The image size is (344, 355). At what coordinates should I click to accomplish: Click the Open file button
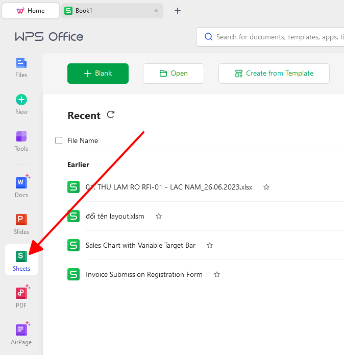tap(174, 74)
